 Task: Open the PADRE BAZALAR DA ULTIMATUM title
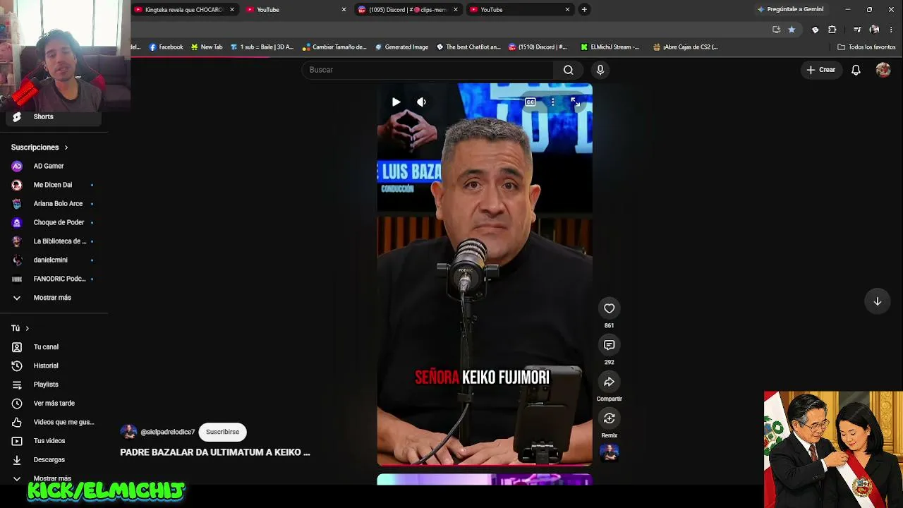[215, 452]
